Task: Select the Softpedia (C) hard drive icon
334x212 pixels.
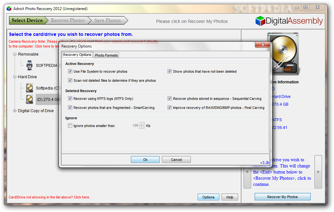Action: [29, 88]
